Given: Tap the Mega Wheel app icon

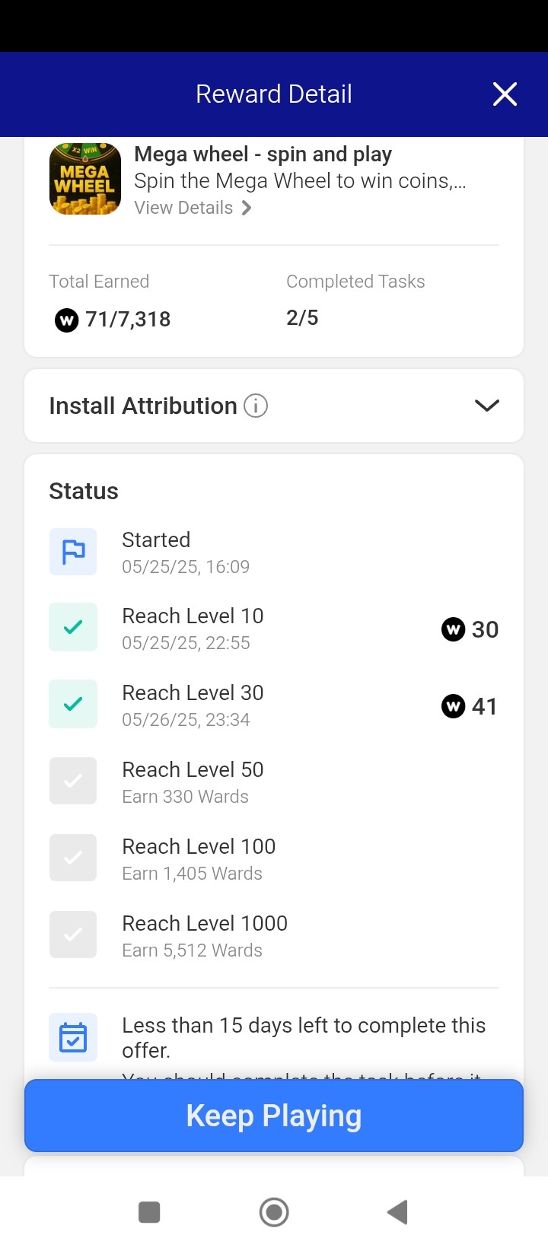Looking at the screenshot, I should coord(85,179).
